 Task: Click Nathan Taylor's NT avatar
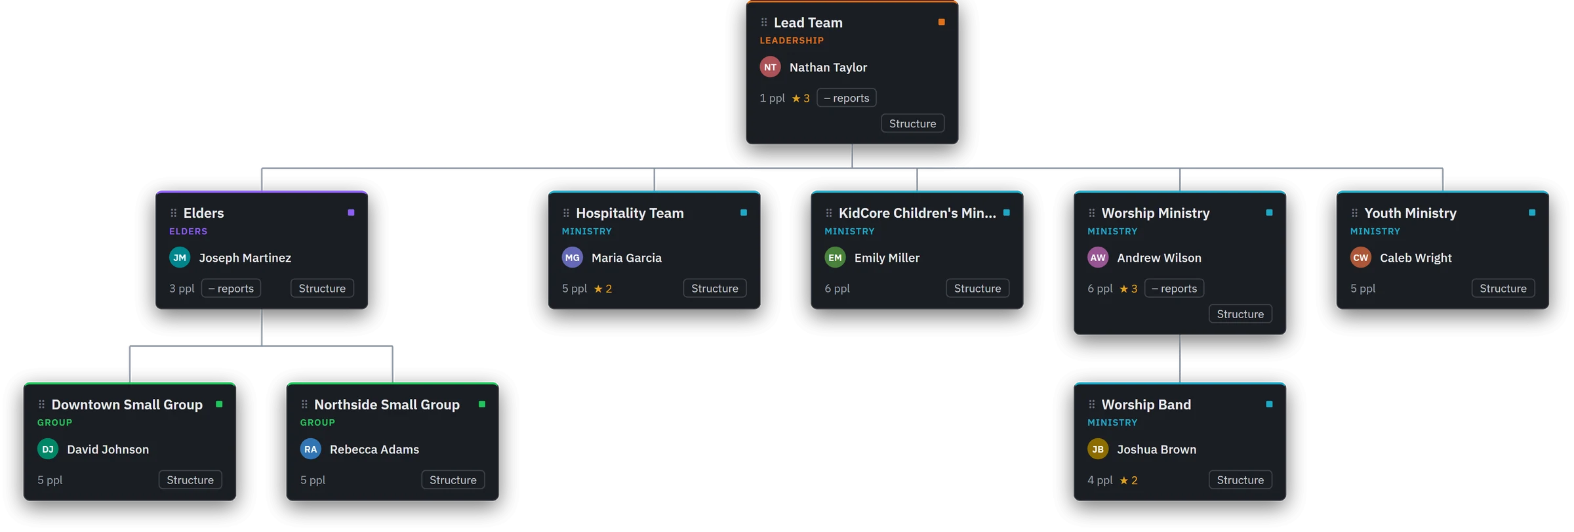click(x=771, y=67)
